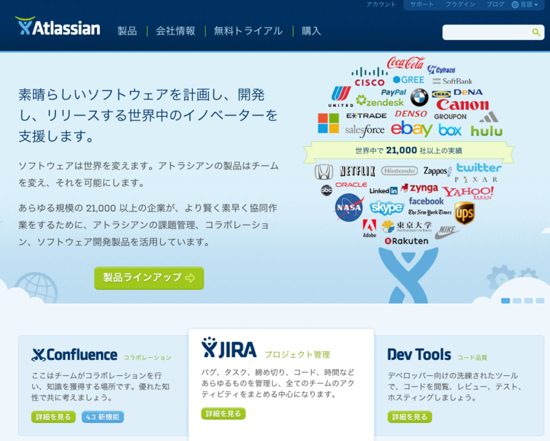Click the facebook logo

coord(426,201)
